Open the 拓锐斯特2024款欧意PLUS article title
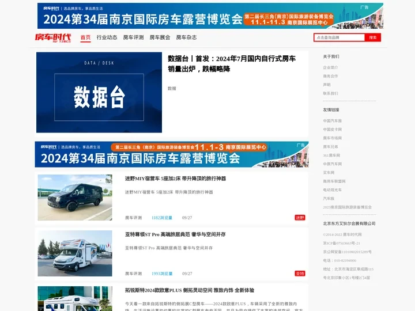The height and width of the screenshot is (311, 415). coord(190,290)
